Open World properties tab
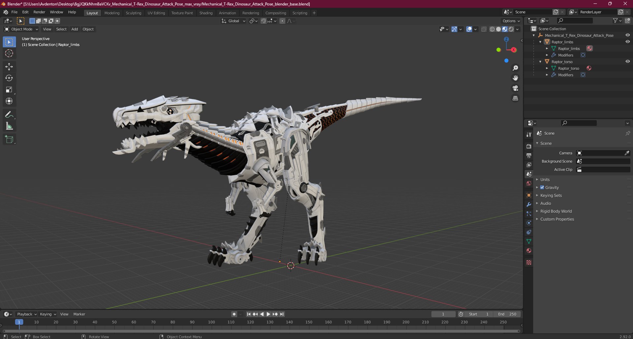The width and height of the screenshot is (633, 339). click(x=529, y=183)
